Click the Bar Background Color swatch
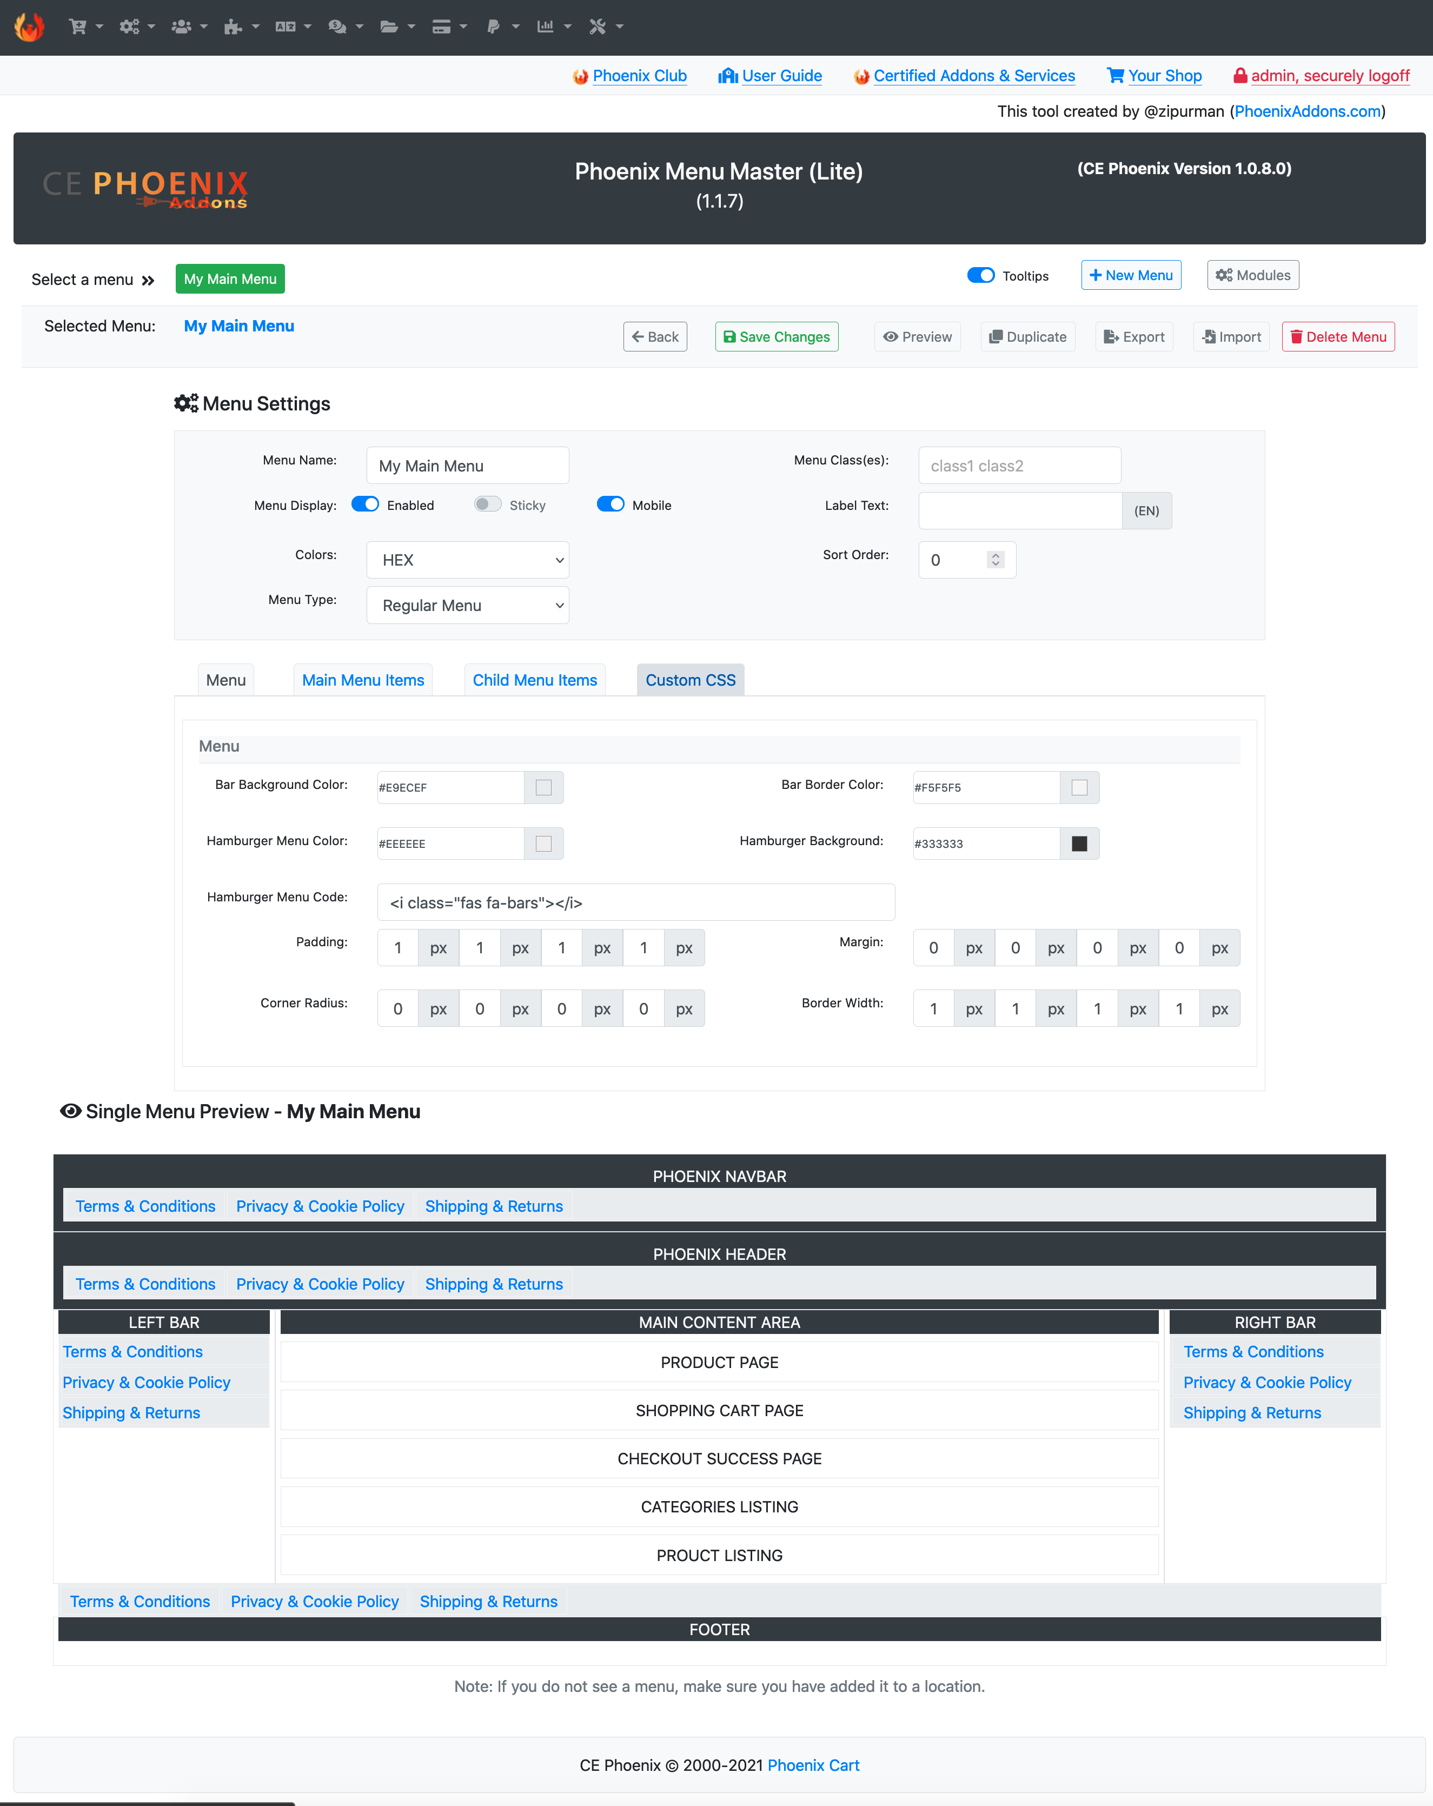 [x=543, y=787]
